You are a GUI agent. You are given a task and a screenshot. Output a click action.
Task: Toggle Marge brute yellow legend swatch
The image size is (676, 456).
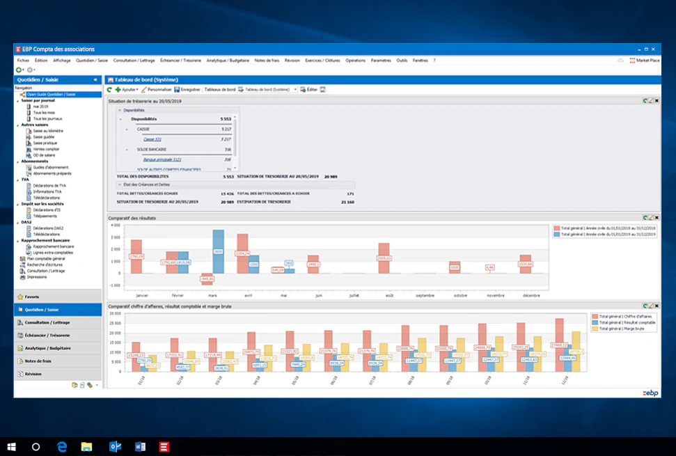click(595, 329)
